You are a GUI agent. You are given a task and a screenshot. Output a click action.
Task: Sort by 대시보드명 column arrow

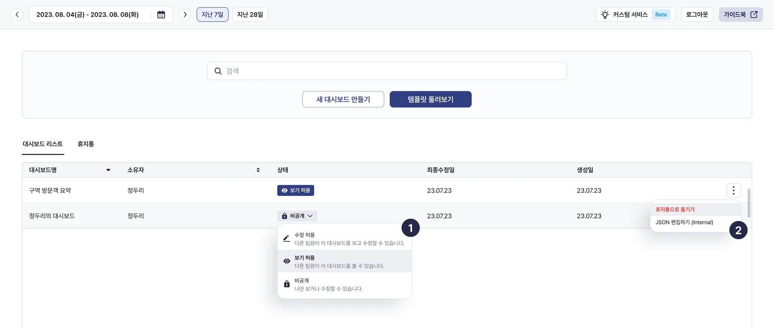click(x=108, y=170)
